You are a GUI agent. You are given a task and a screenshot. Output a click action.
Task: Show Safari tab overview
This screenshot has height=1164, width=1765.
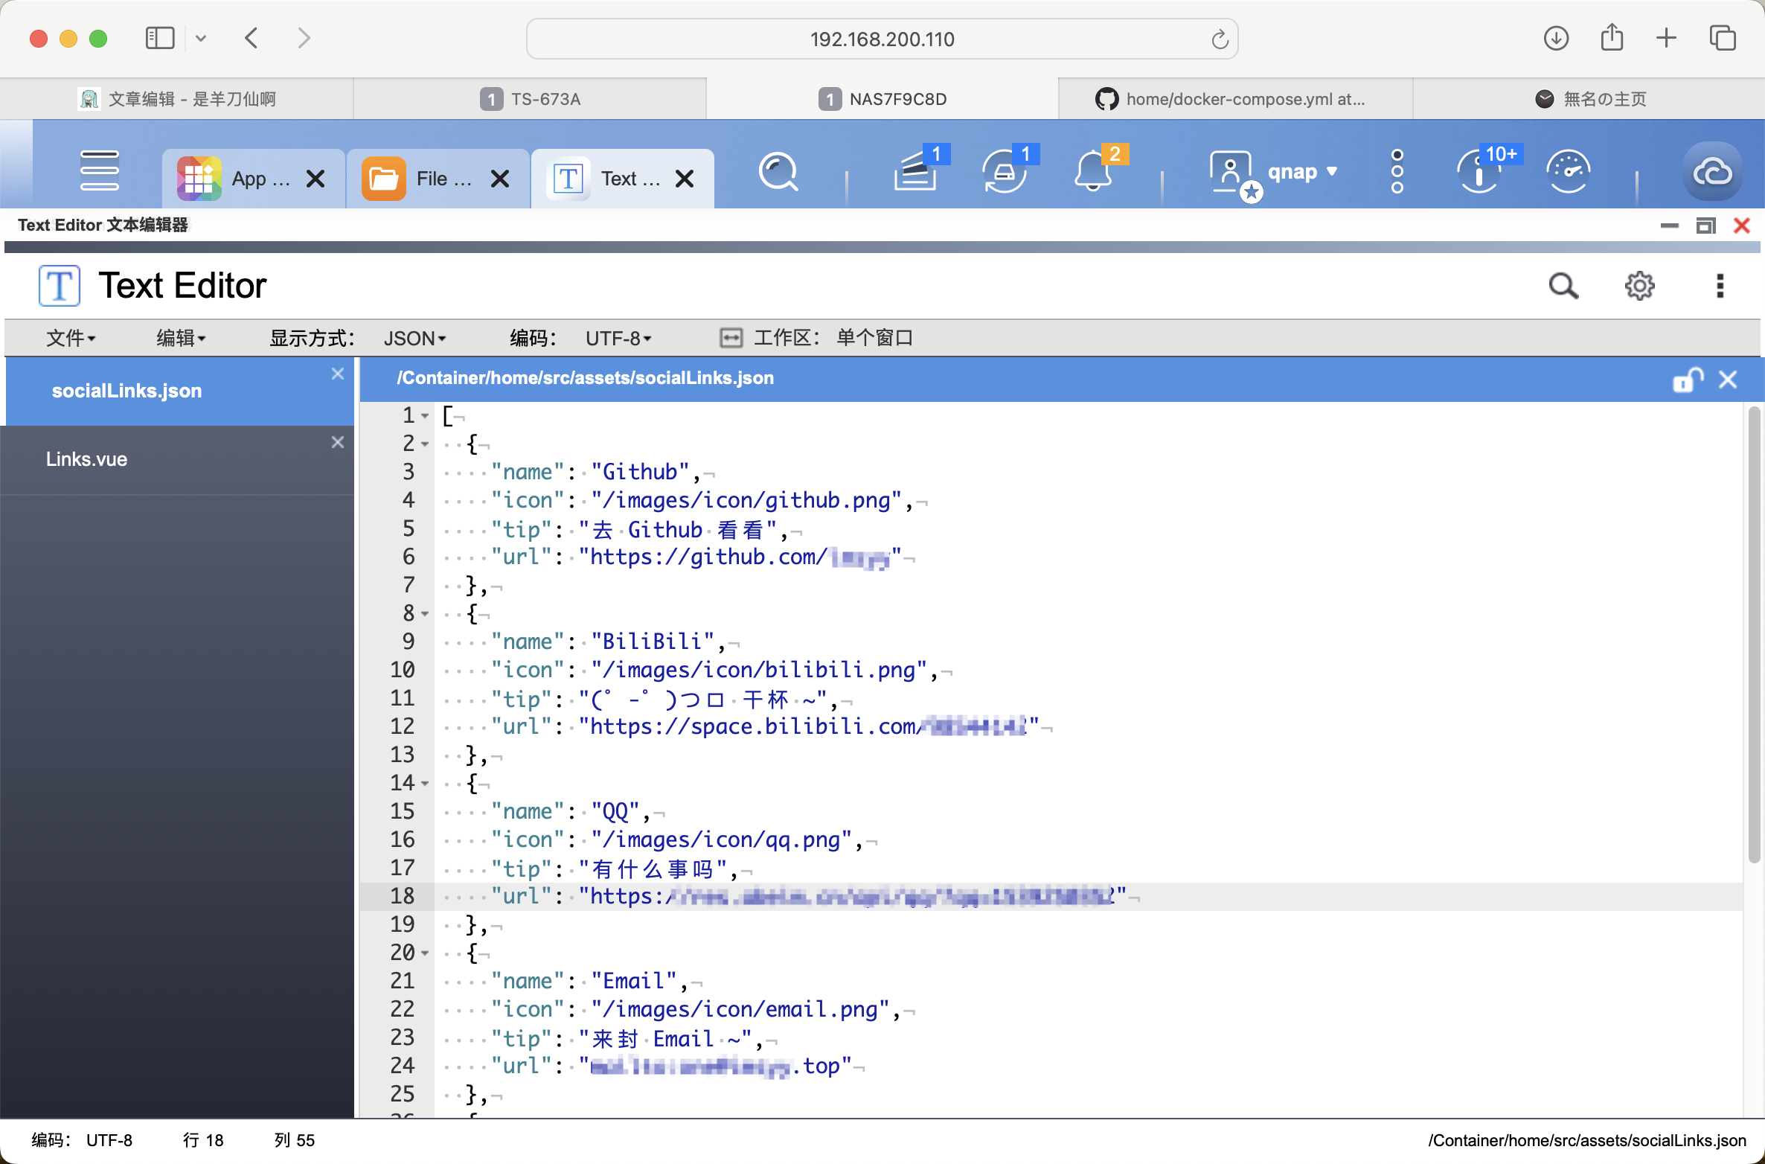point(1723,38)
